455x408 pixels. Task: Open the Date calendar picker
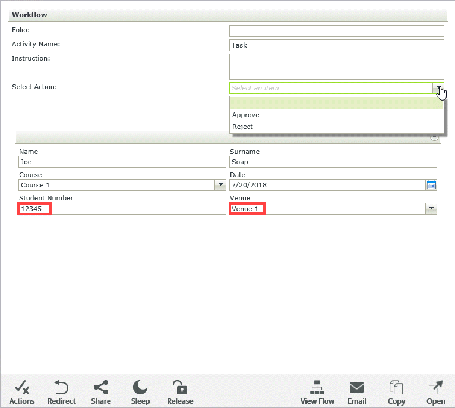(431, 185)
